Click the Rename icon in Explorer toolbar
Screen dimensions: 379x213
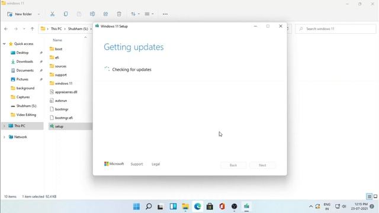[x=92, y=14]
